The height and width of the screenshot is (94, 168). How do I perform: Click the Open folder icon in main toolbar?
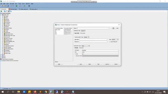(4, 6)
